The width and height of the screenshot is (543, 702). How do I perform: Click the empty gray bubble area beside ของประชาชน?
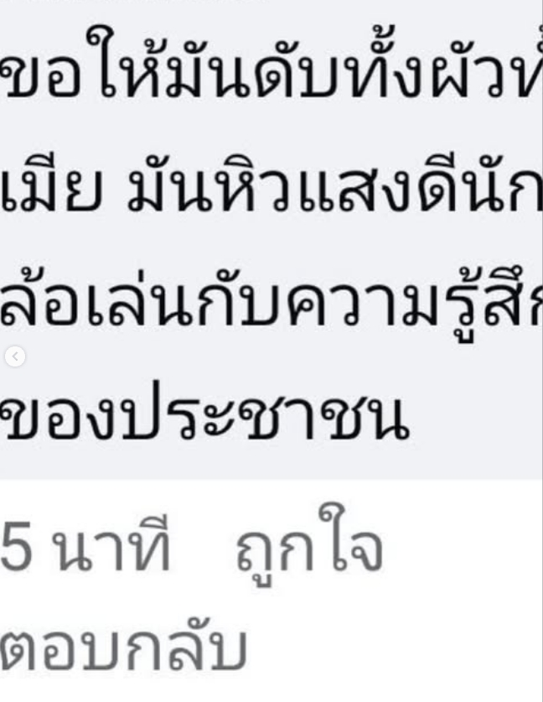pyautogui.click(x=474, y=416)
